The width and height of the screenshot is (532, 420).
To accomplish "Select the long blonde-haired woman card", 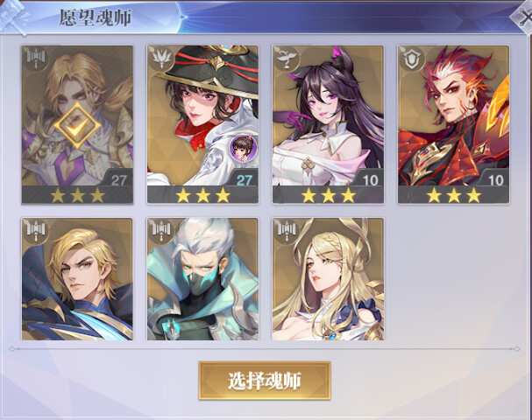I will point(328,279).
